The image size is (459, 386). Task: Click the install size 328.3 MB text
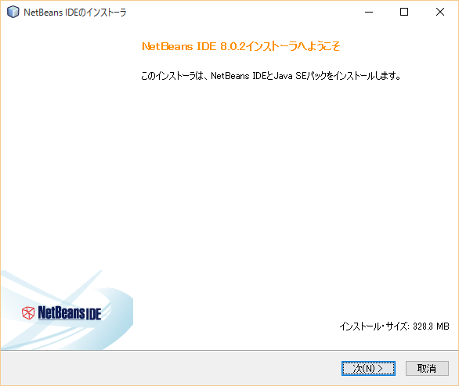pyautogui.click(x=394, y=326)
